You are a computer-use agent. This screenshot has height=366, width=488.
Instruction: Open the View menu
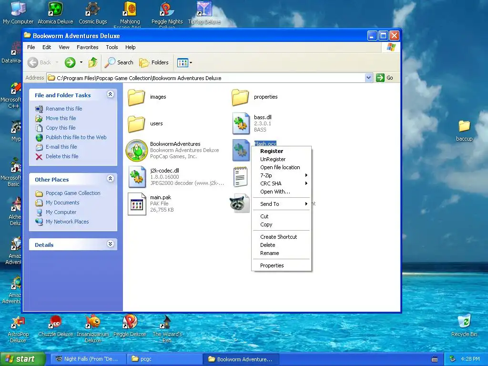point(64,47)
